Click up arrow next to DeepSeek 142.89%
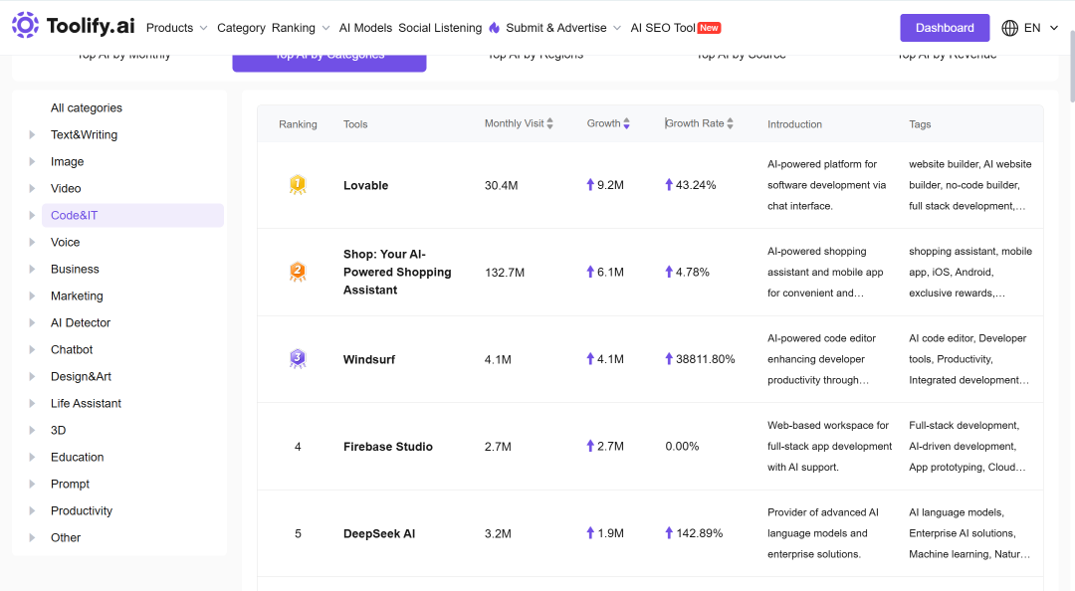This screenshot has width=1075, height=591. coord(669,532)
